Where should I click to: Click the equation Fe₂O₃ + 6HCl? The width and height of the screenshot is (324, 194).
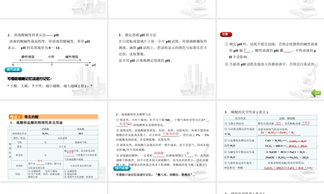[x=286, y=146]
